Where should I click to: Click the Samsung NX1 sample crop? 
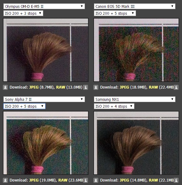[x=136, y=143]
